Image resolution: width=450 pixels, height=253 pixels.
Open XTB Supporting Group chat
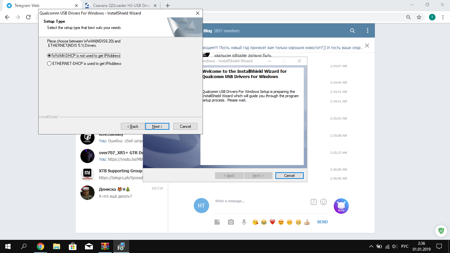coord(111,174)
